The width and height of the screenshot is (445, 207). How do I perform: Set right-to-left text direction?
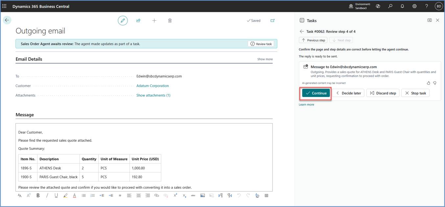pyautogui.click(x=230, y=195)
